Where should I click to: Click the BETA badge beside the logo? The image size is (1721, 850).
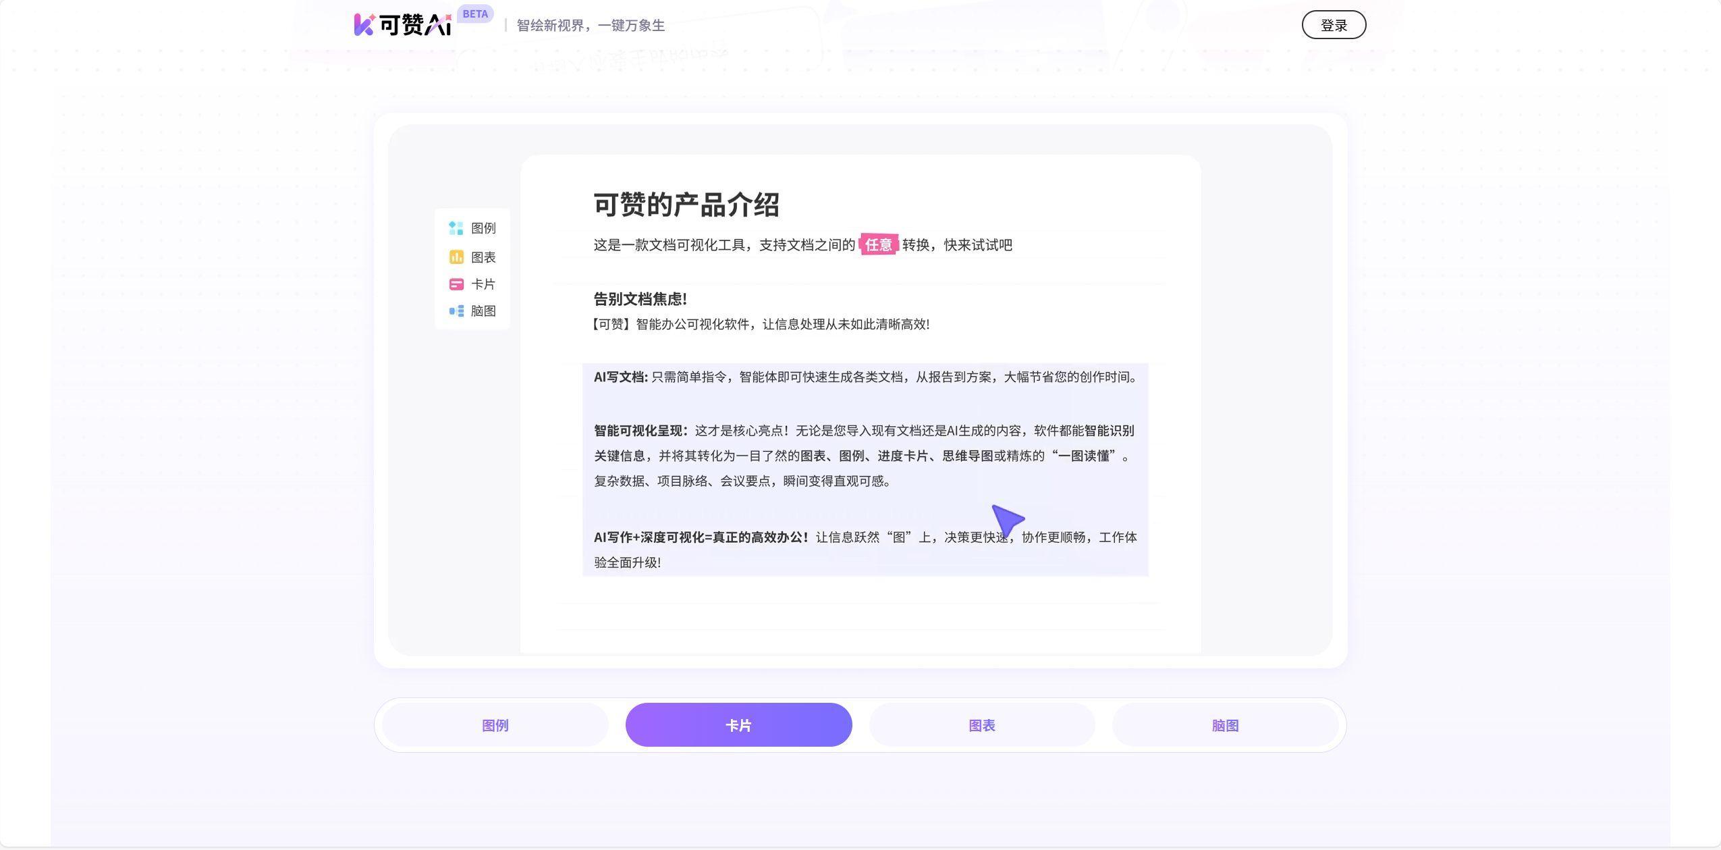click(475, 14)
